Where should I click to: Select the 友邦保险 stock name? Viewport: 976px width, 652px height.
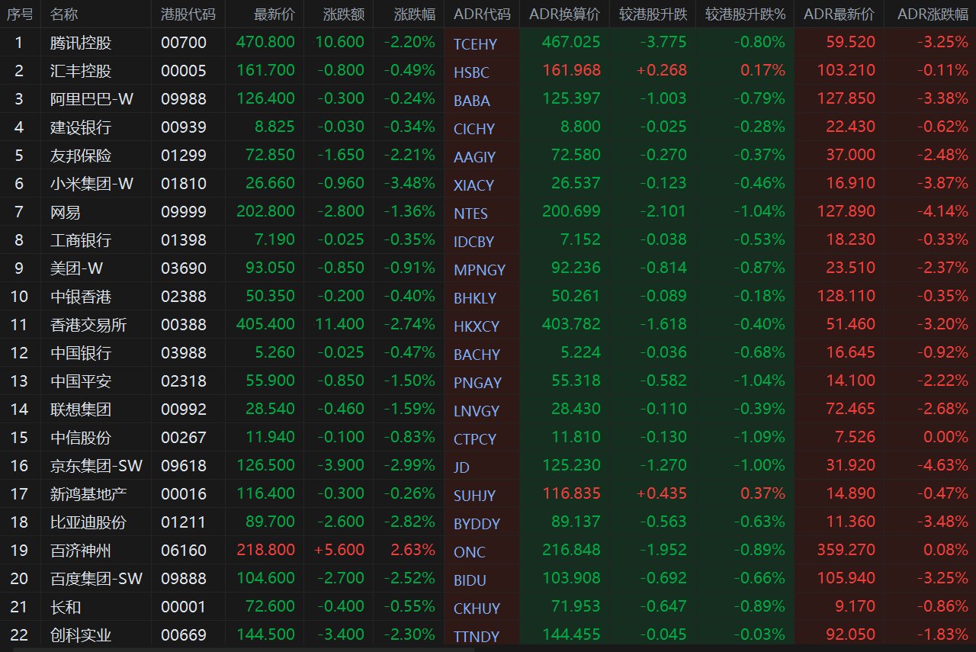[x=81, y=155]
